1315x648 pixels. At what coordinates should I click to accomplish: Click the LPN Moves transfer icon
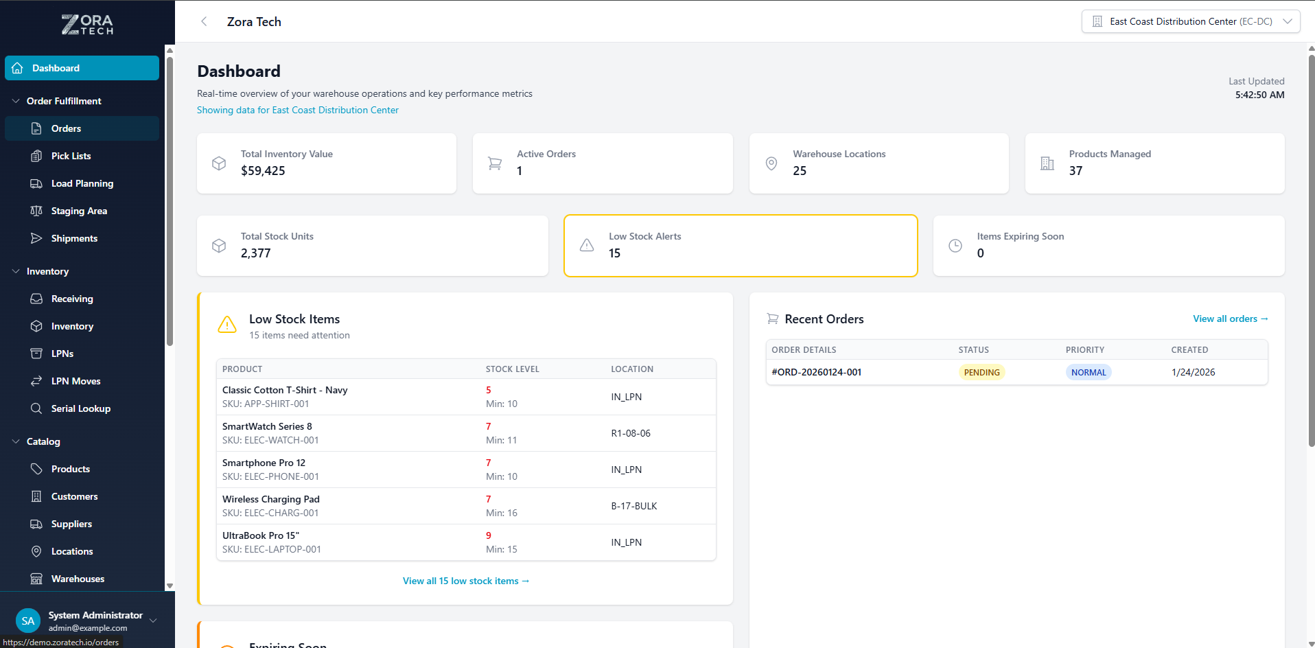(x=37, y=381)
